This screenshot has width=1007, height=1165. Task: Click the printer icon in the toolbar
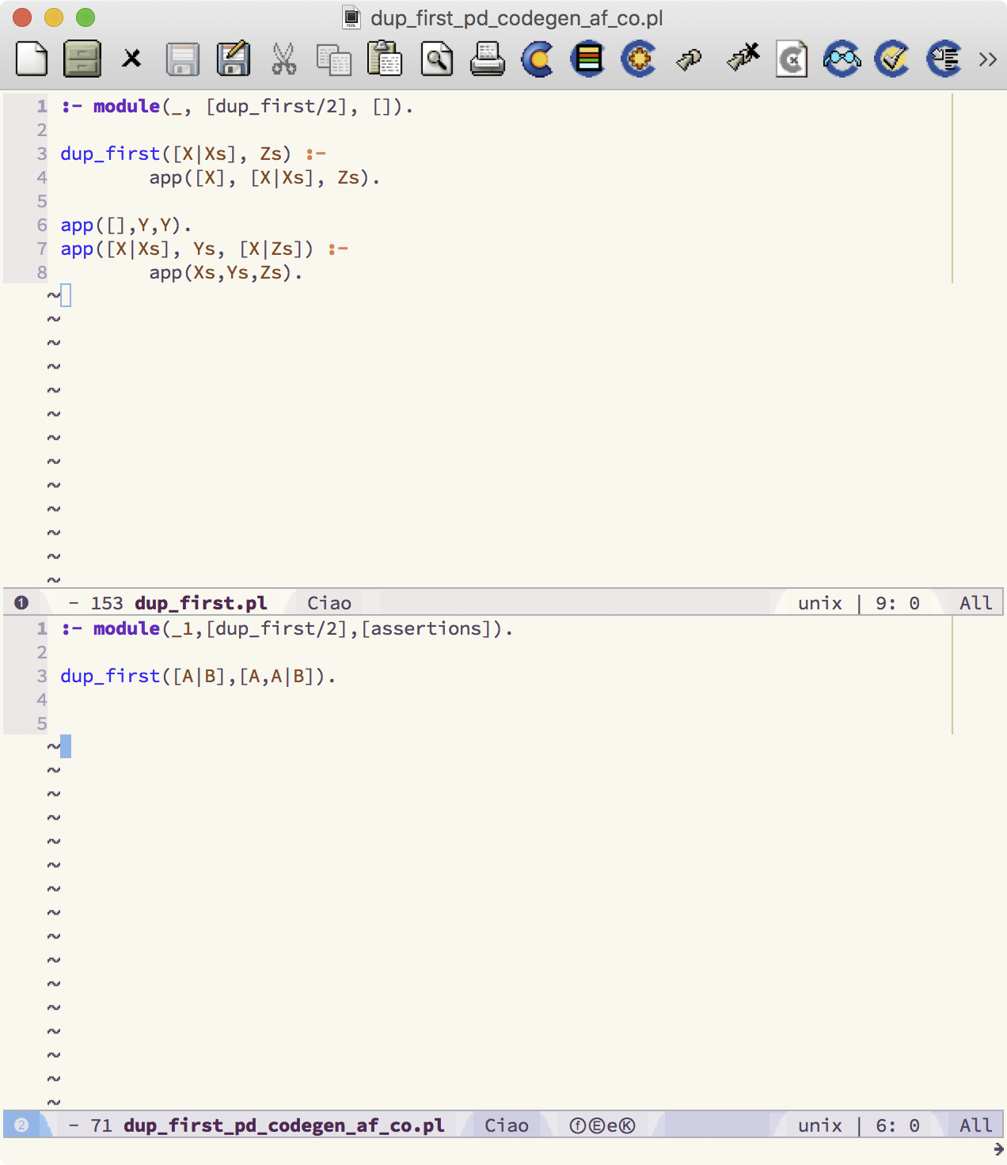487,59
